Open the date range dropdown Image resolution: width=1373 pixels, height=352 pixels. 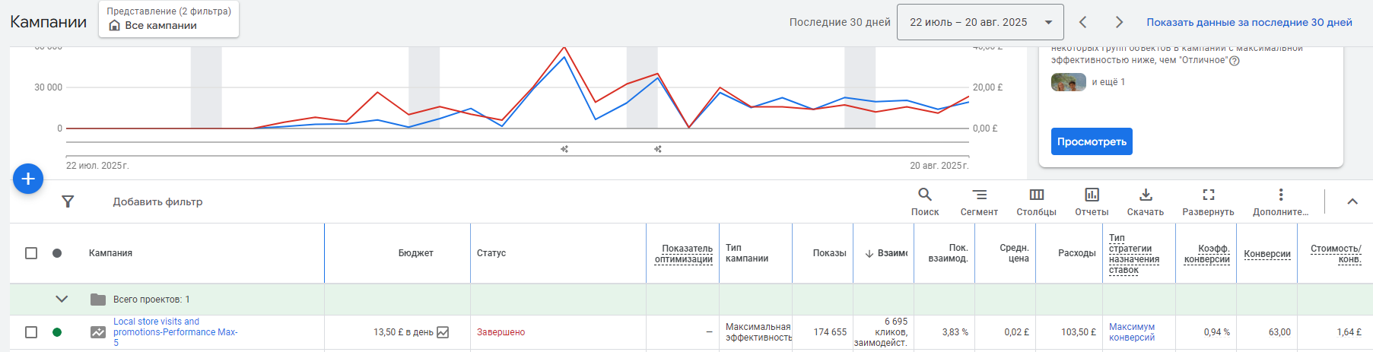tap(980, 22)
